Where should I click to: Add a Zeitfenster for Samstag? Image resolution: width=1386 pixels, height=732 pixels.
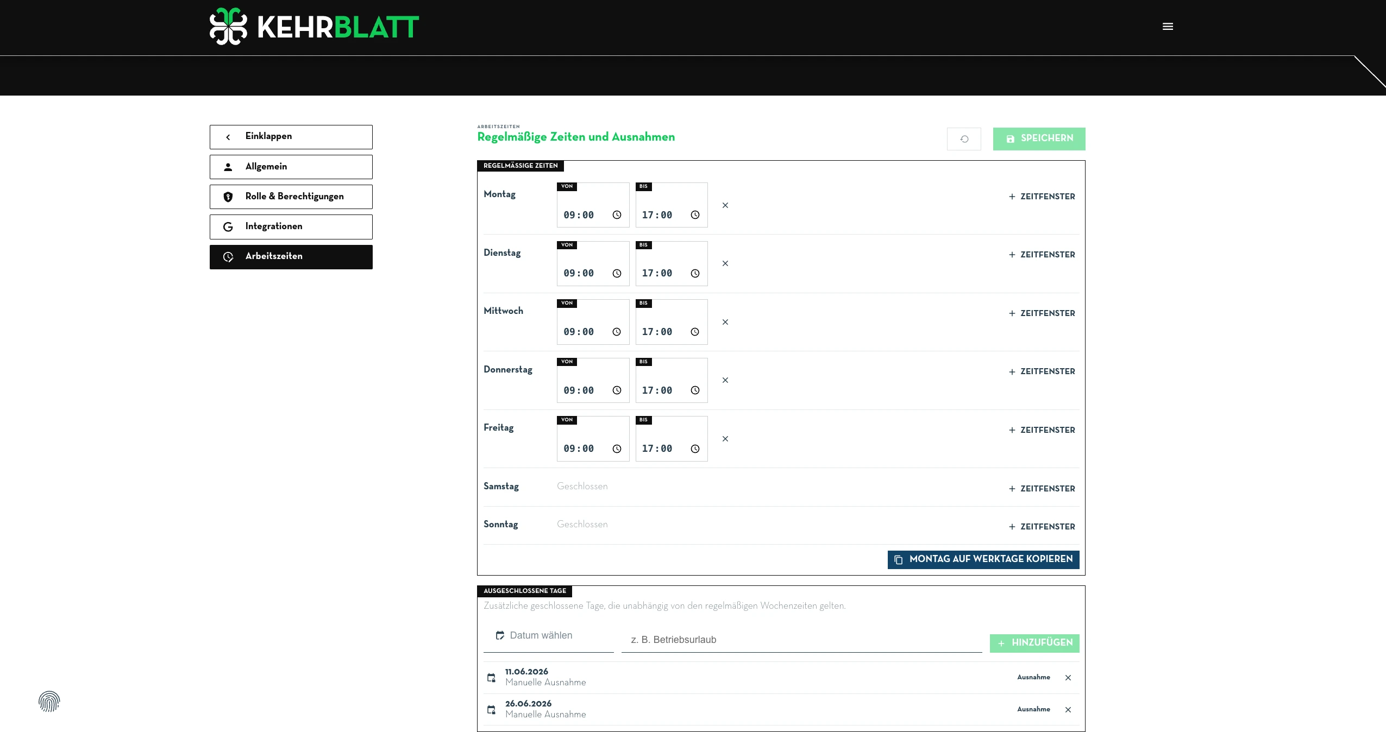[x=1042, y=489]
